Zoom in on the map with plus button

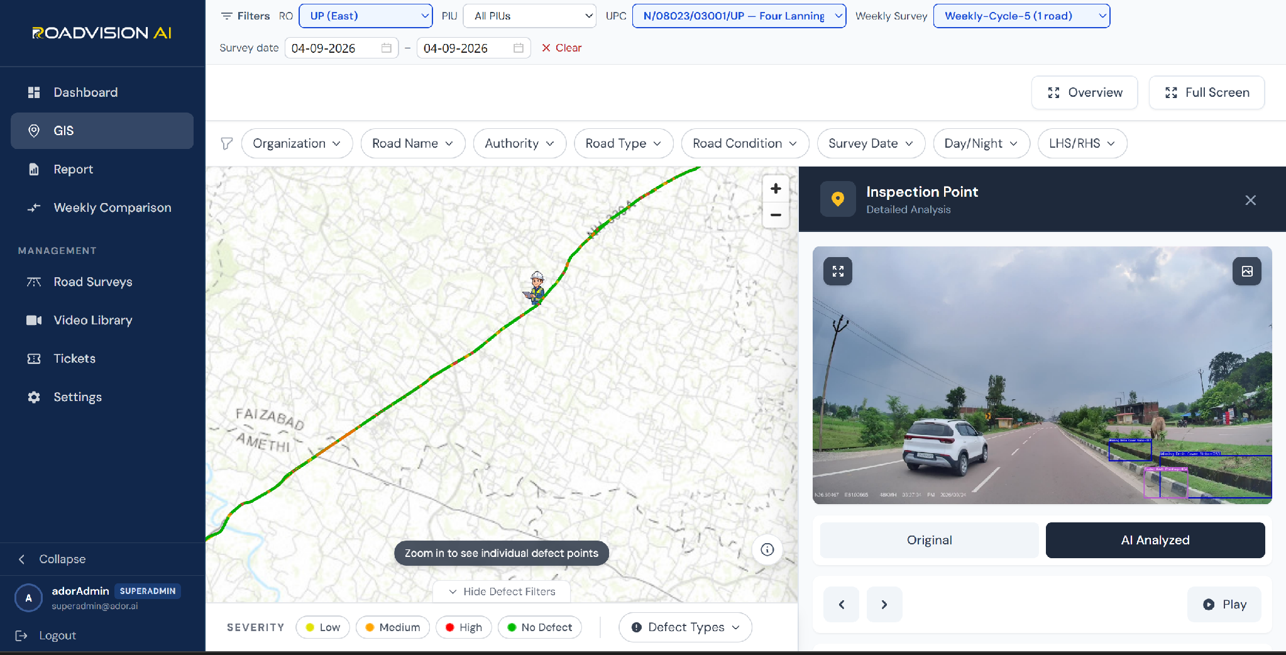(776, 189)
